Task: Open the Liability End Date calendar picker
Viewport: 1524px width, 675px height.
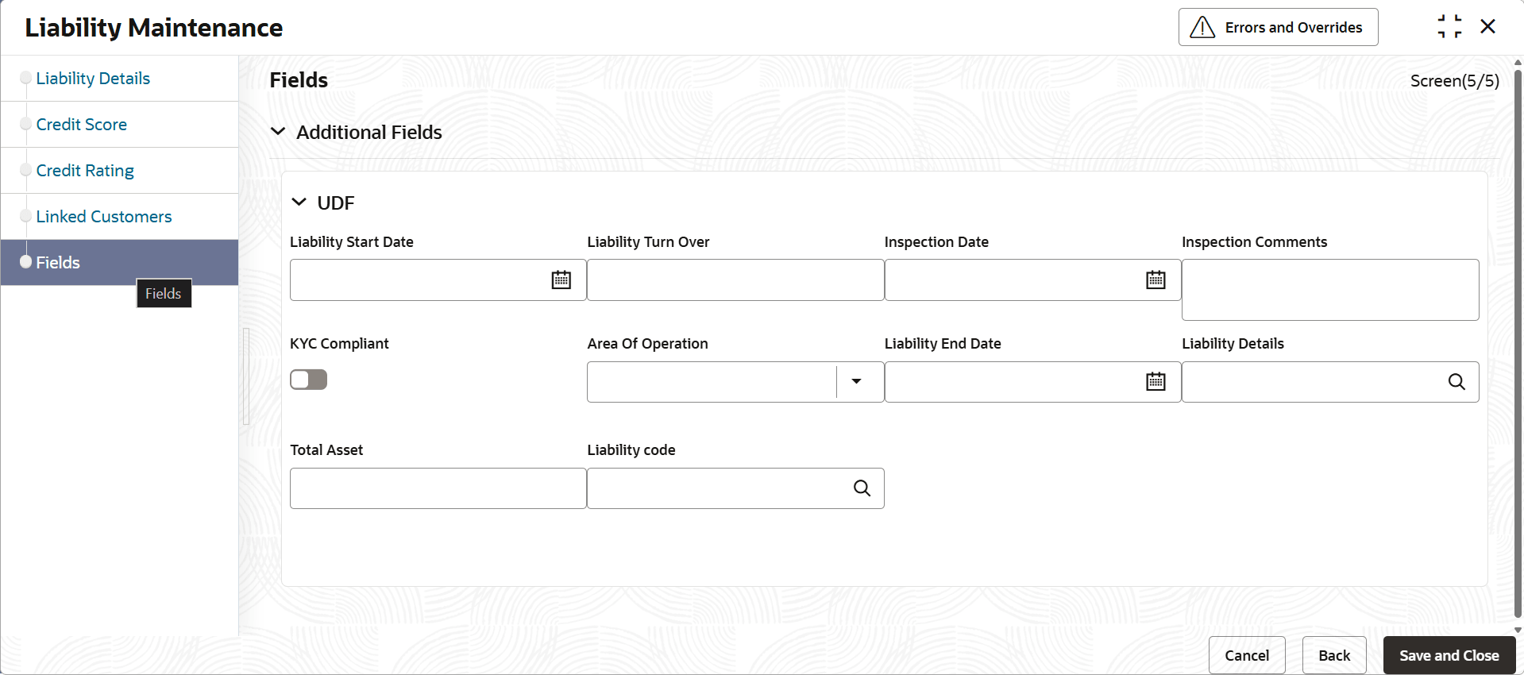Action: click(1156, 382)
